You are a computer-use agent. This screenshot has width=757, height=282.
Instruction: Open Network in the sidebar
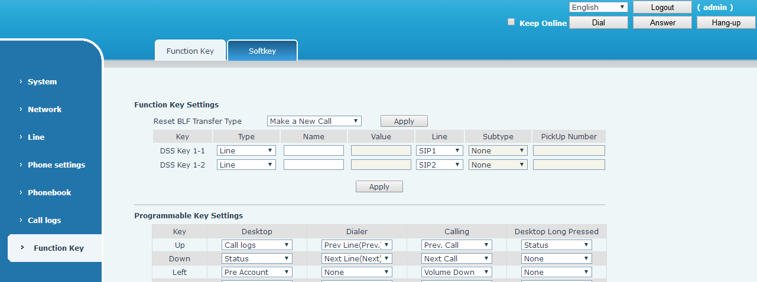[44, 109]
